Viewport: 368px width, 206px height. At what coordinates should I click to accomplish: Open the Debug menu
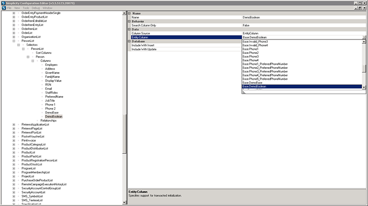36,8
